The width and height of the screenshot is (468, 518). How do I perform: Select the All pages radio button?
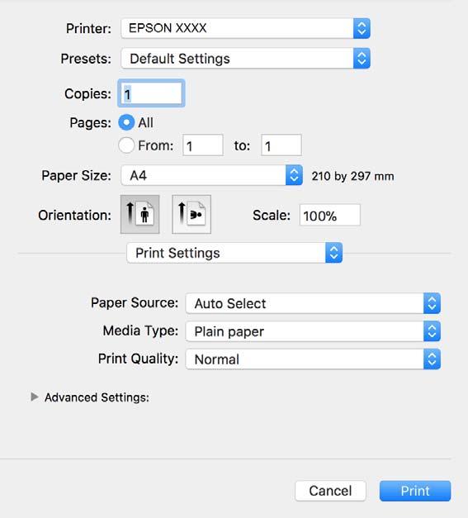pos(126,122)
